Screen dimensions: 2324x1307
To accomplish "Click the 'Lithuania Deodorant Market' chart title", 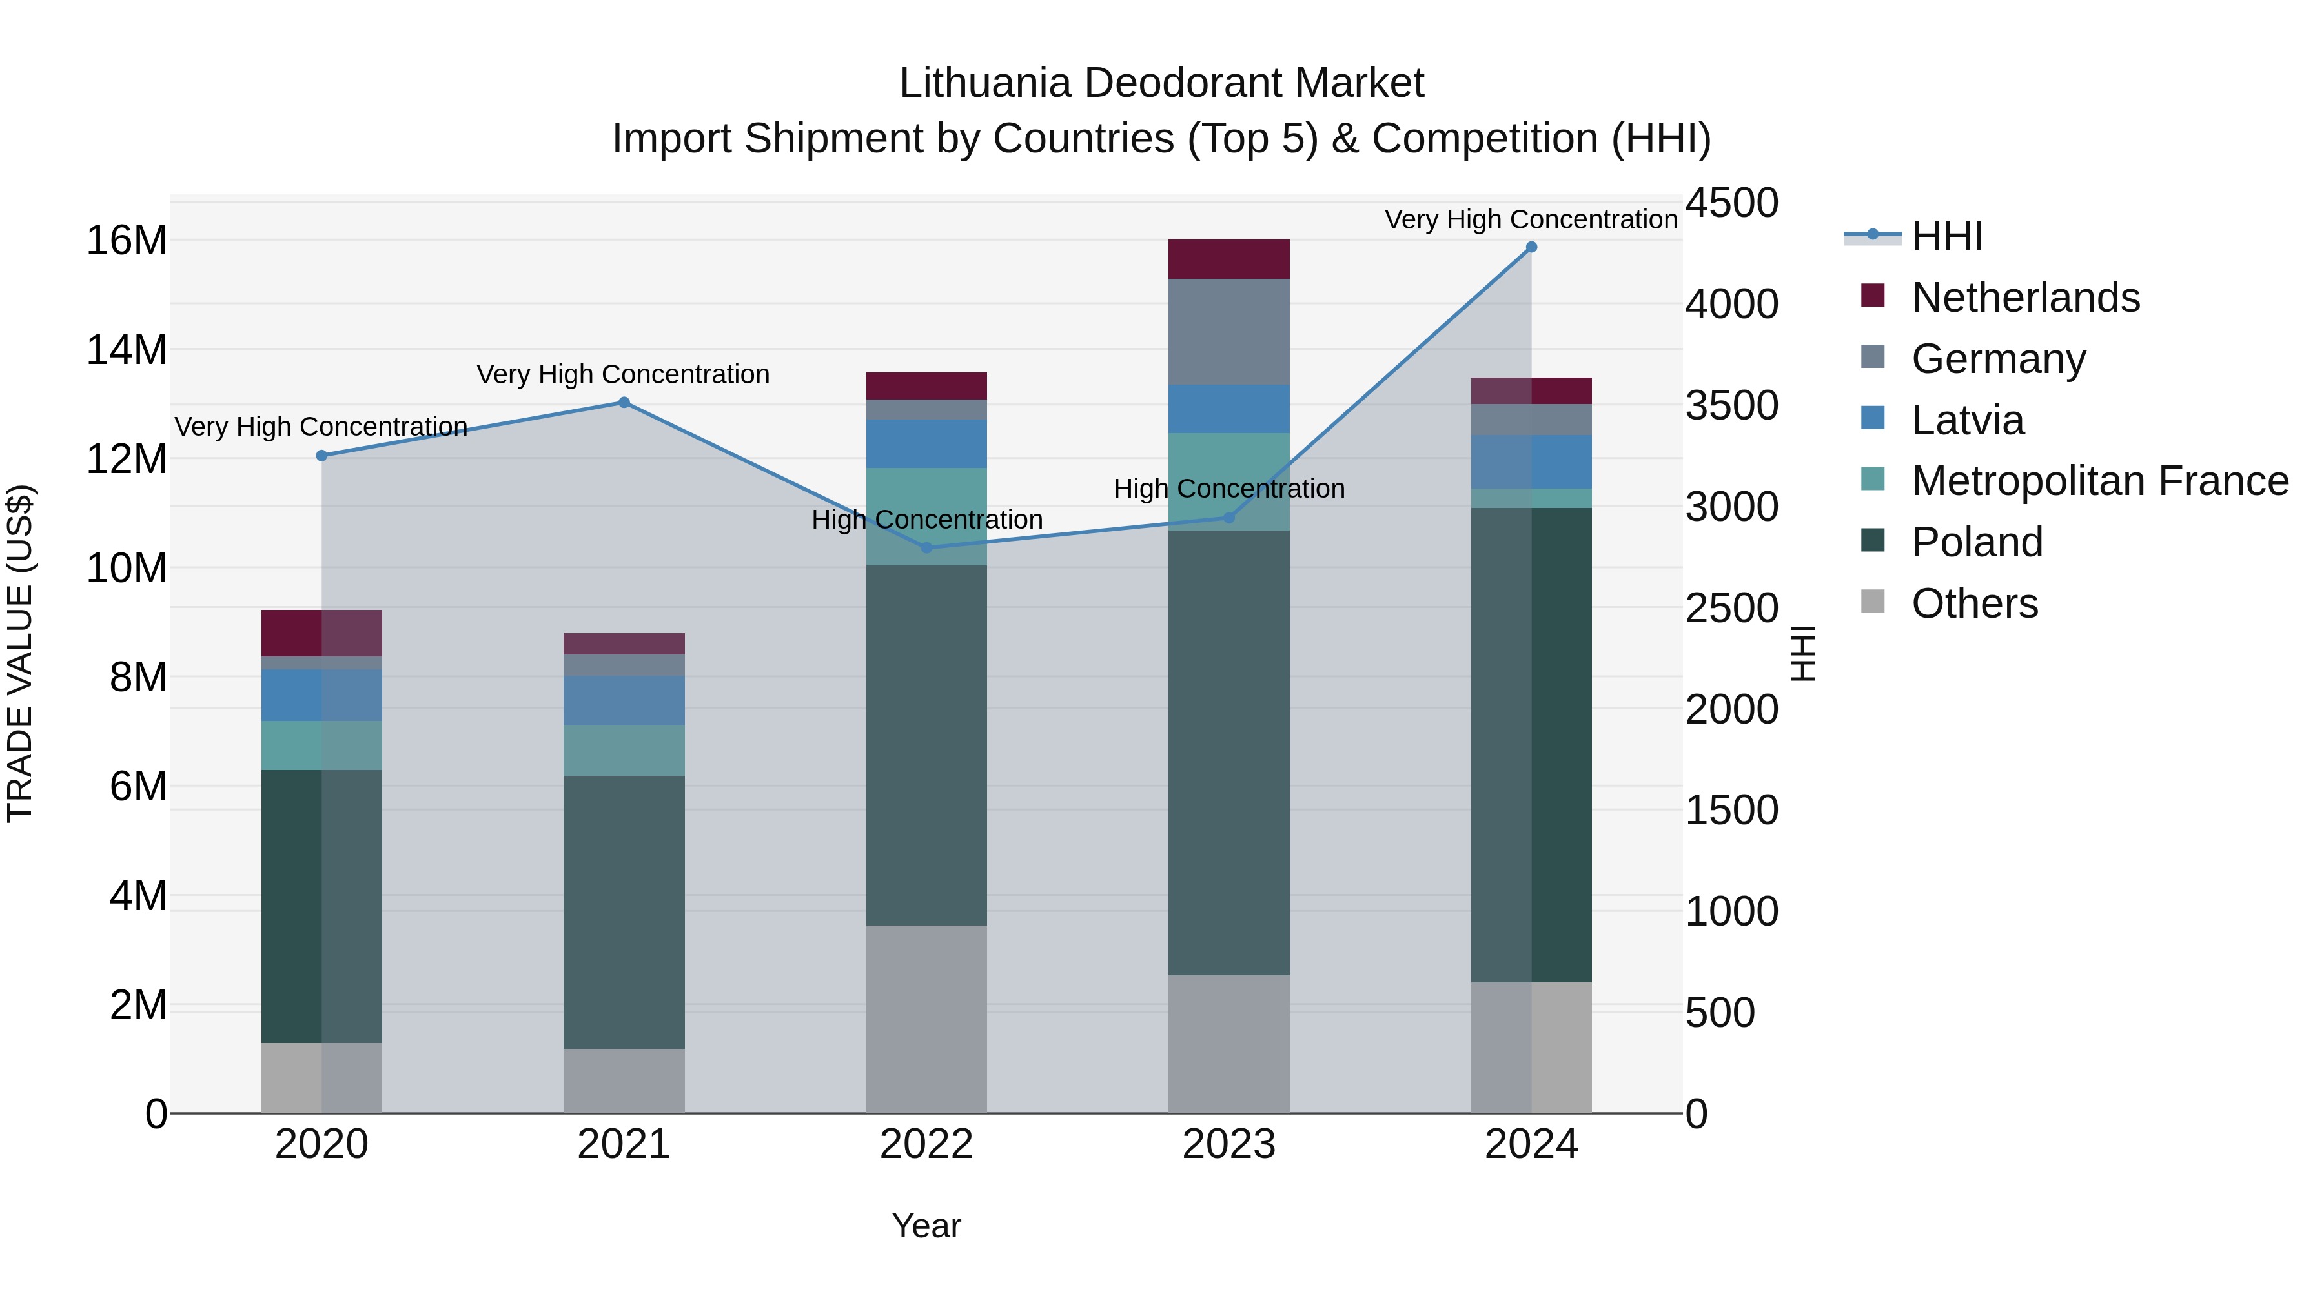I will 1162,83.
